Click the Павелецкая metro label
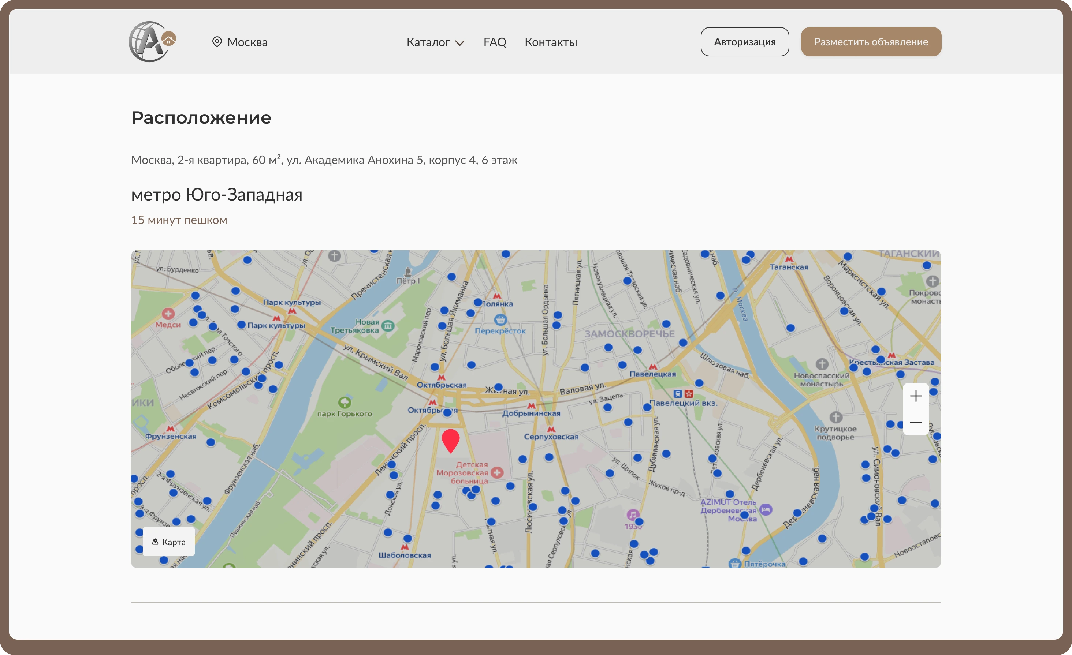 coord(652,374)
